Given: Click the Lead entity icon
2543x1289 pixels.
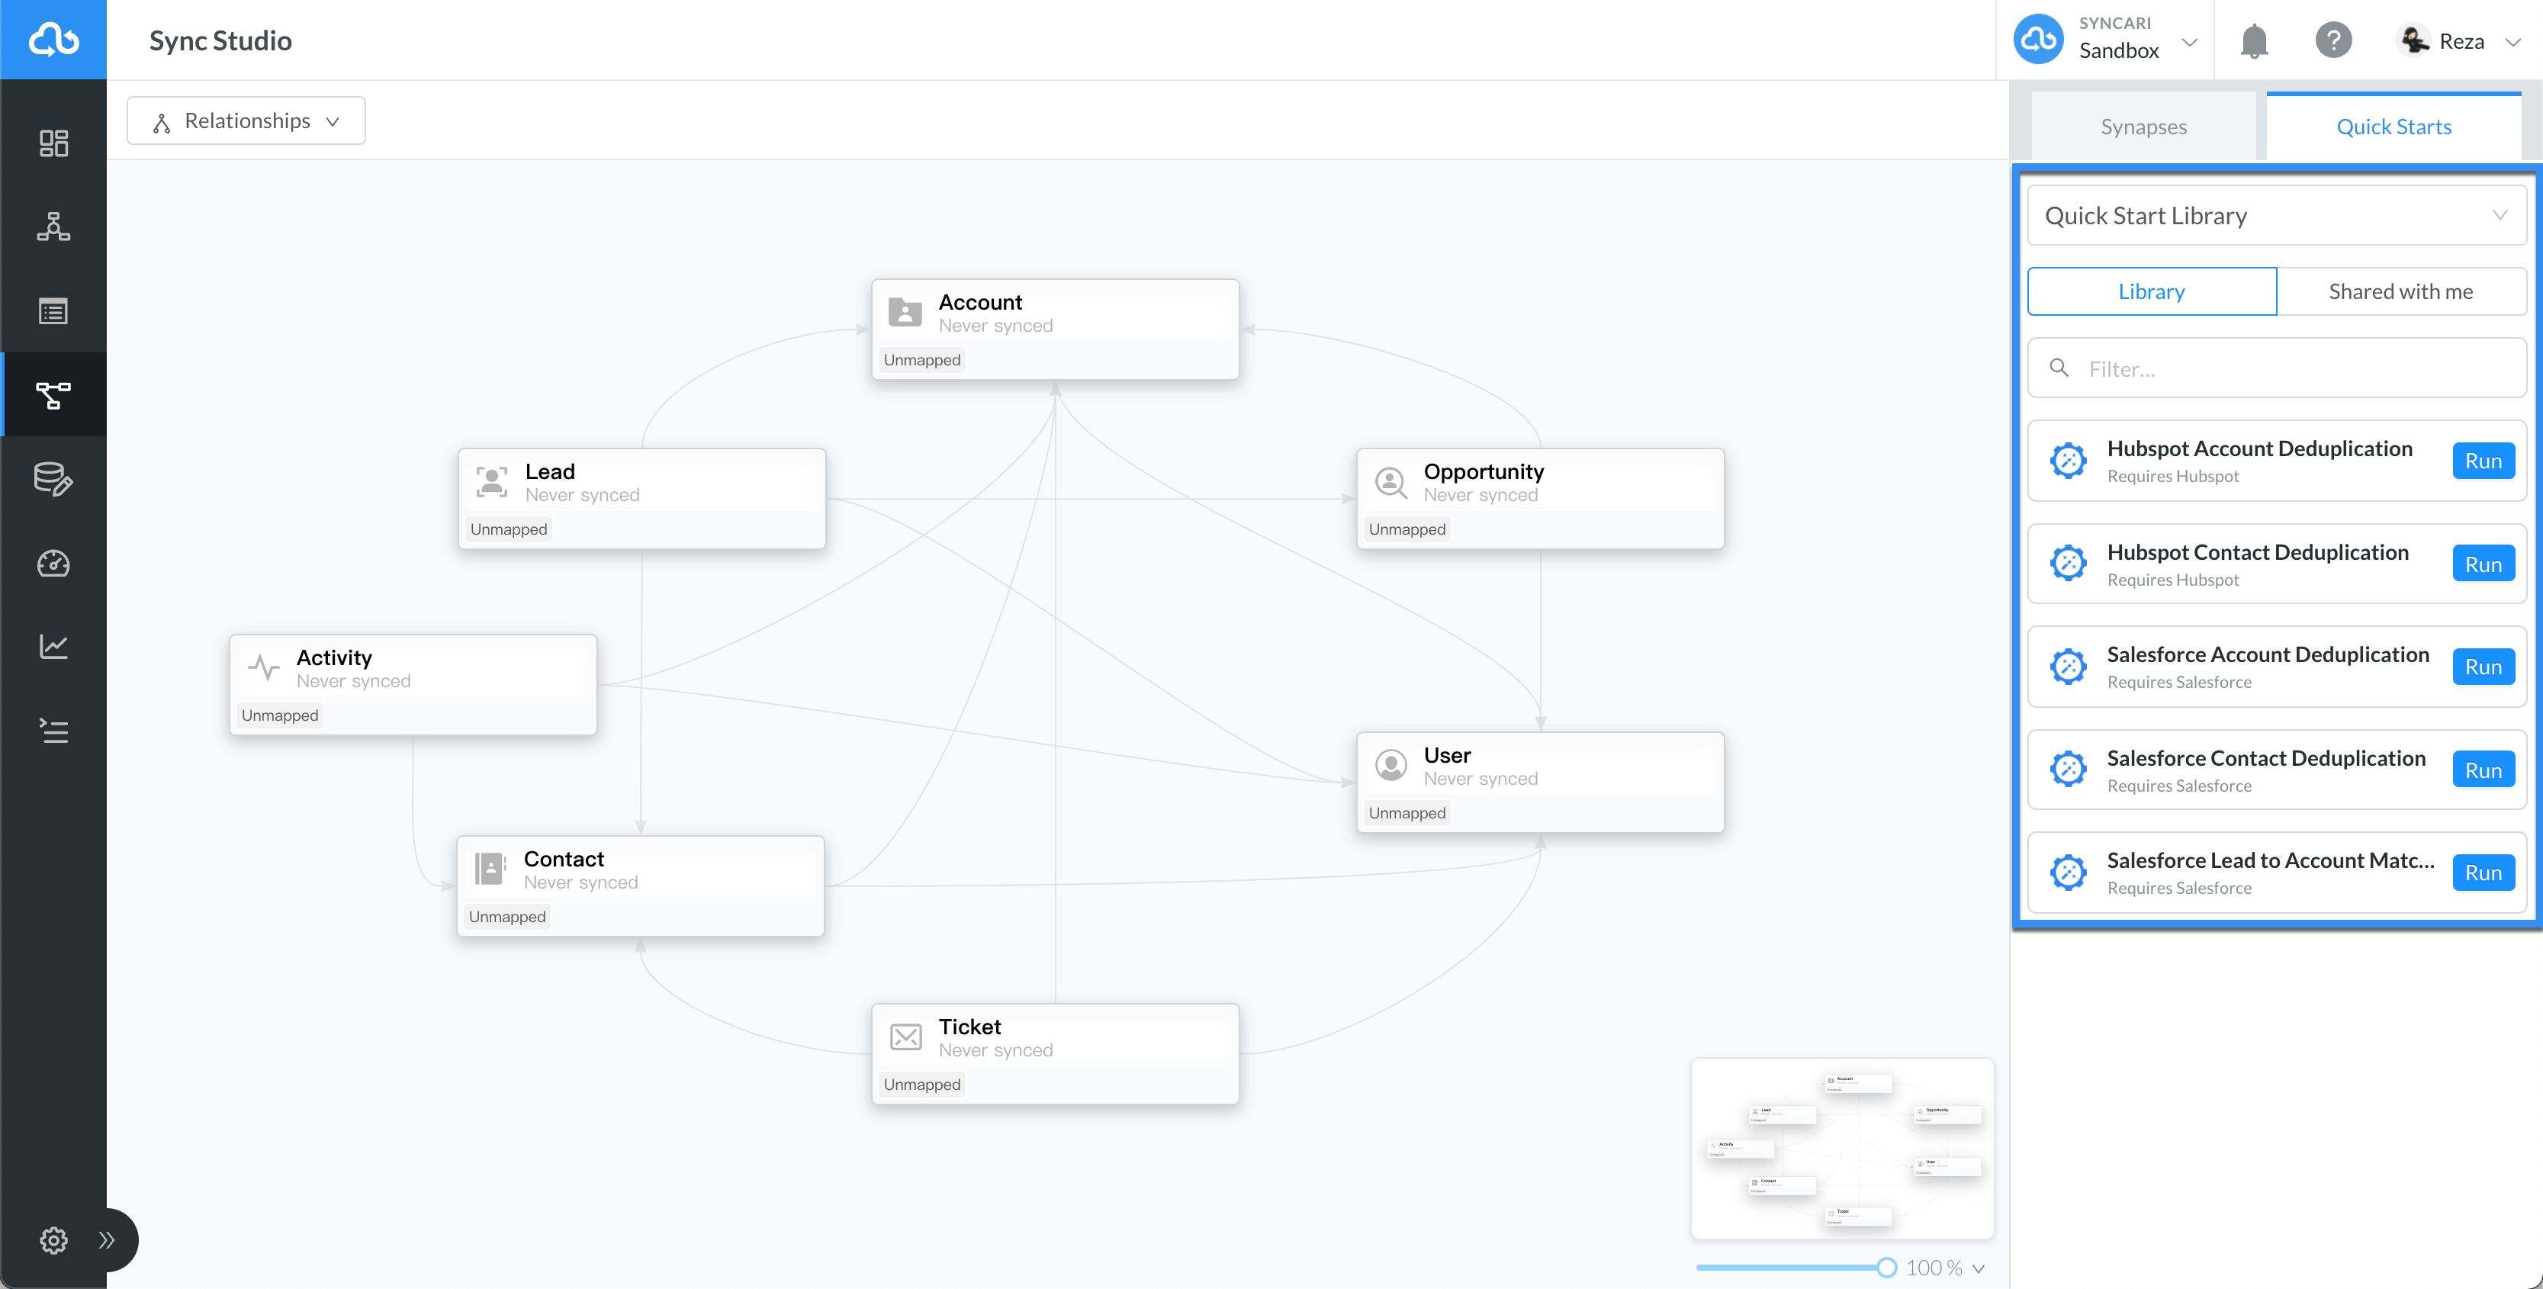Looking at the screenshot, I should click(492, 481).
